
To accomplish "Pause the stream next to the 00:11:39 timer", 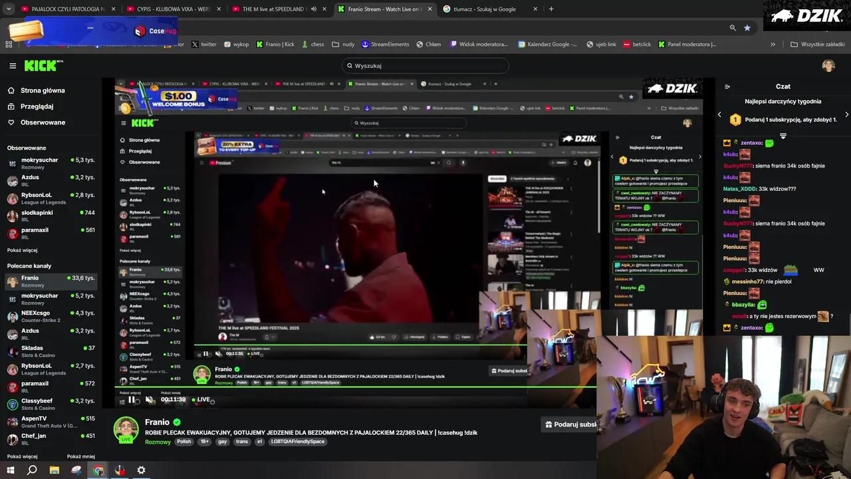I will 132,400.
